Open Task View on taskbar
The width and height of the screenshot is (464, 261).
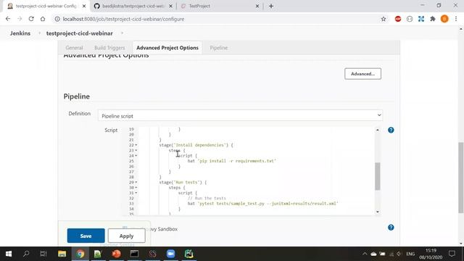(43, 254)
